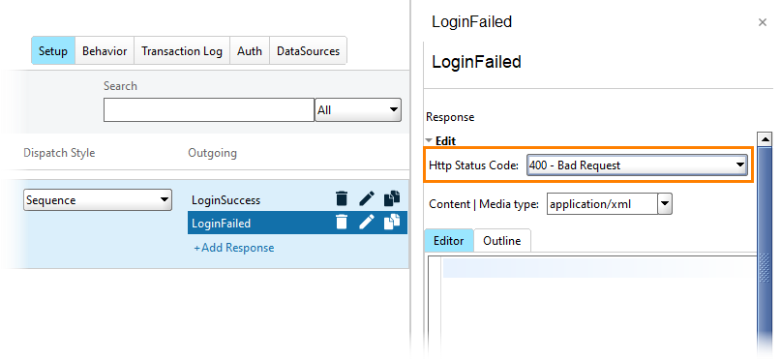Collapse the Edit section triangle

coord(429,141)
